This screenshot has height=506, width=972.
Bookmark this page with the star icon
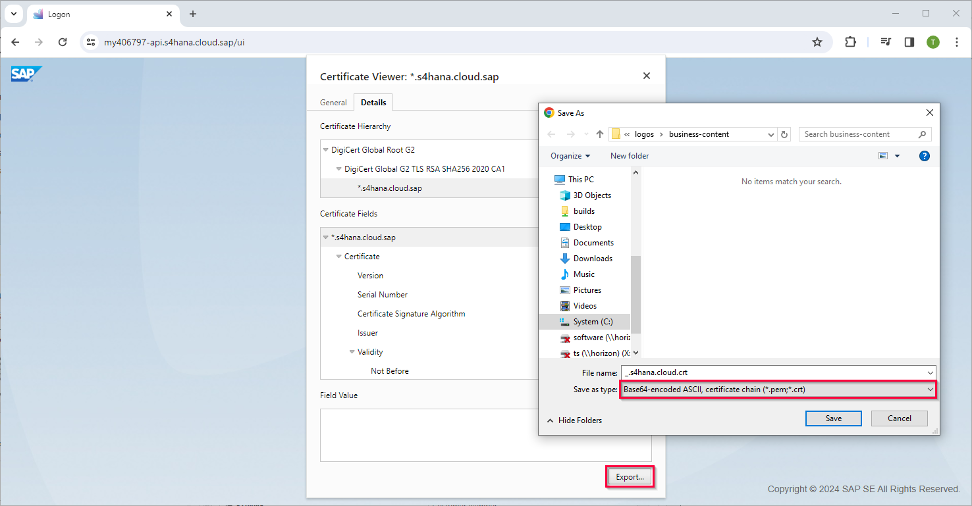817,42
